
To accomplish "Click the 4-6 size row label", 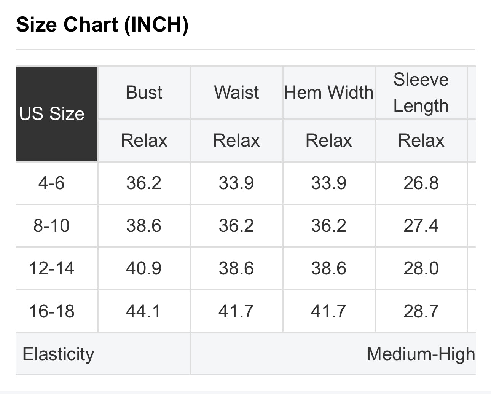I will pyautogui.click(x=52, y=183).
